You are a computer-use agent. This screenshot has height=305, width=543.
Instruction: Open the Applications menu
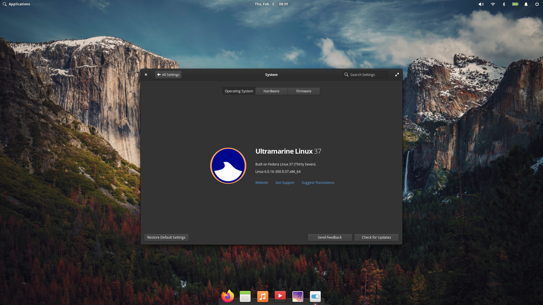16,4
